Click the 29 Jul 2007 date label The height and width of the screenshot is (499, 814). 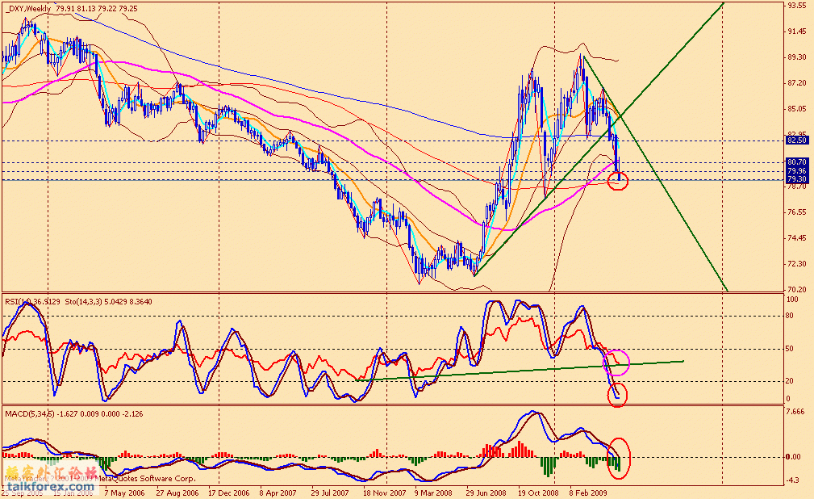[330, 493]
